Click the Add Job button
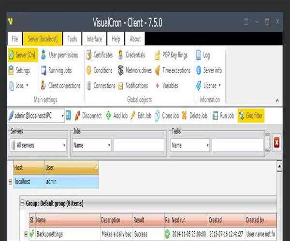Viewport: 290px width, 241px height. point(116,116)
